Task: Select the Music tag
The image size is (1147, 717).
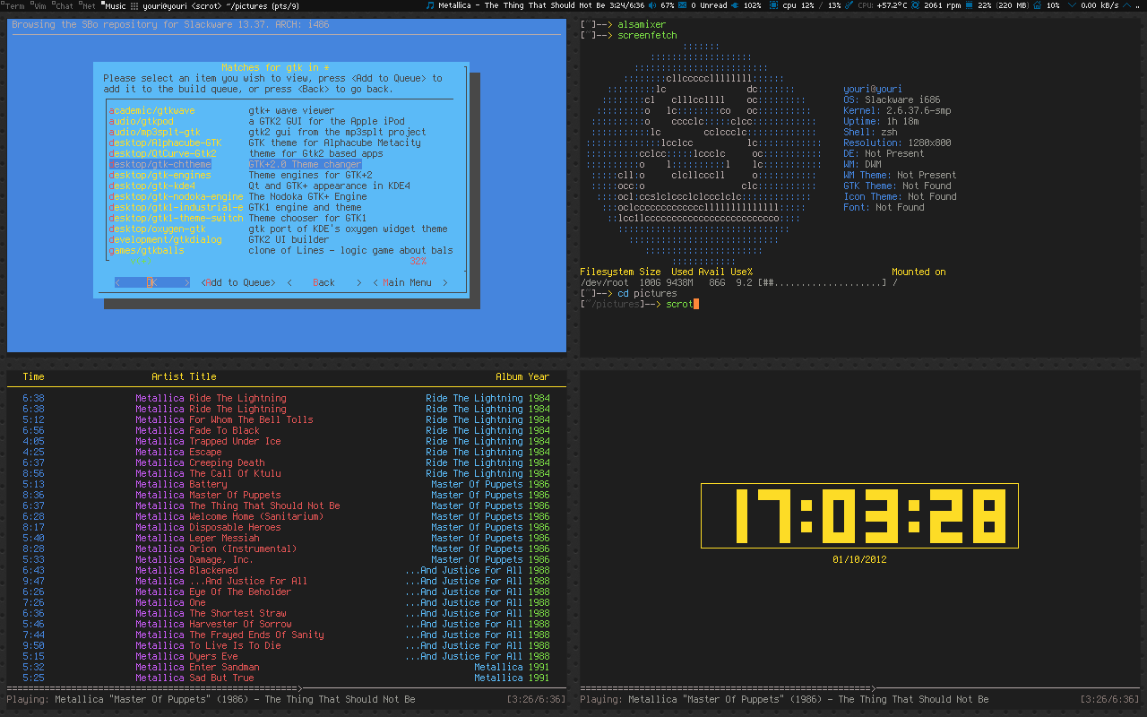Action: [x=114, y=5]
